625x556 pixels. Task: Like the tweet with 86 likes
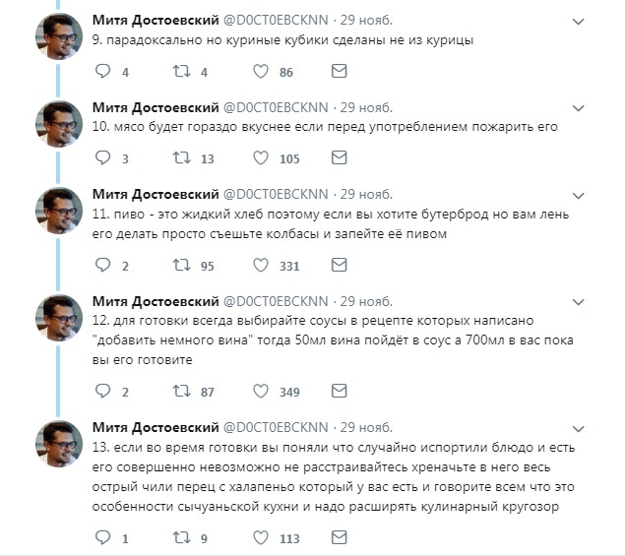(x=261, y=72)
